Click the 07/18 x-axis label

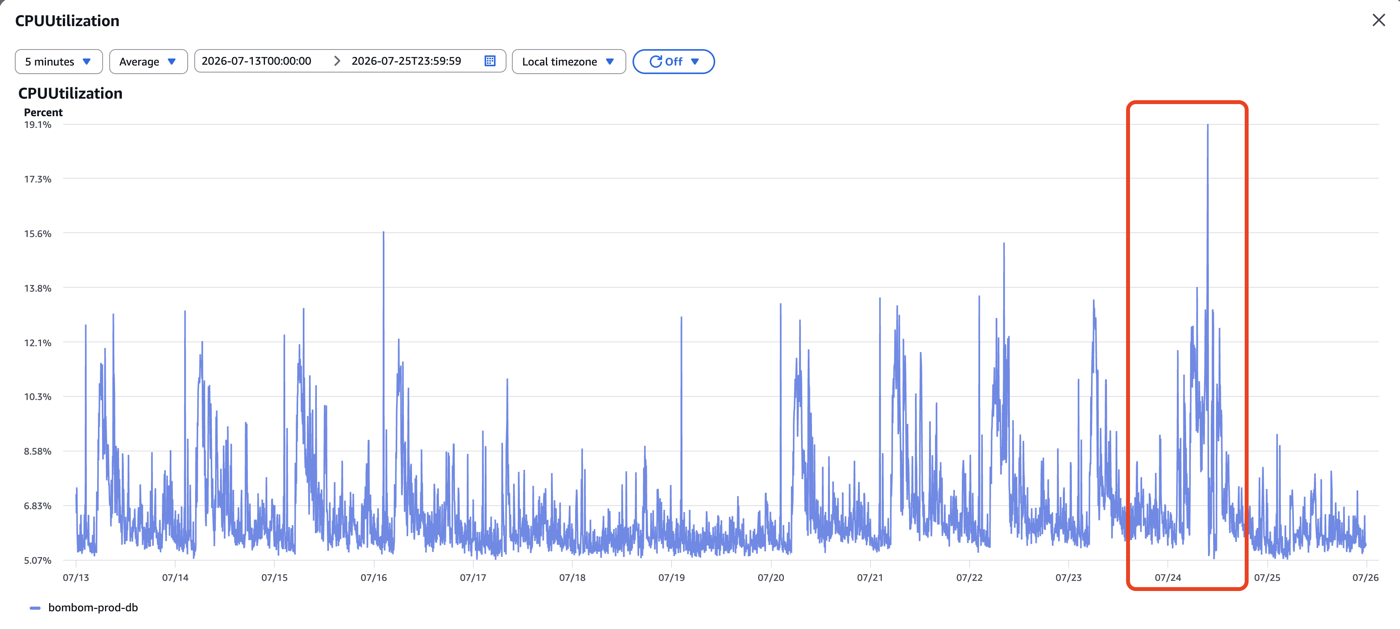[x=572, y=577]
